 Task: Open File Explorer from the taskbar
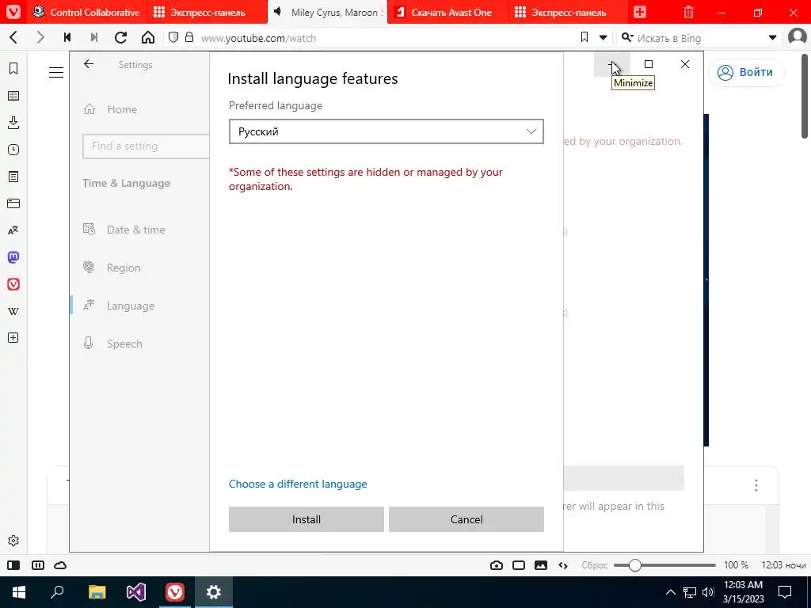pos(97,592)
